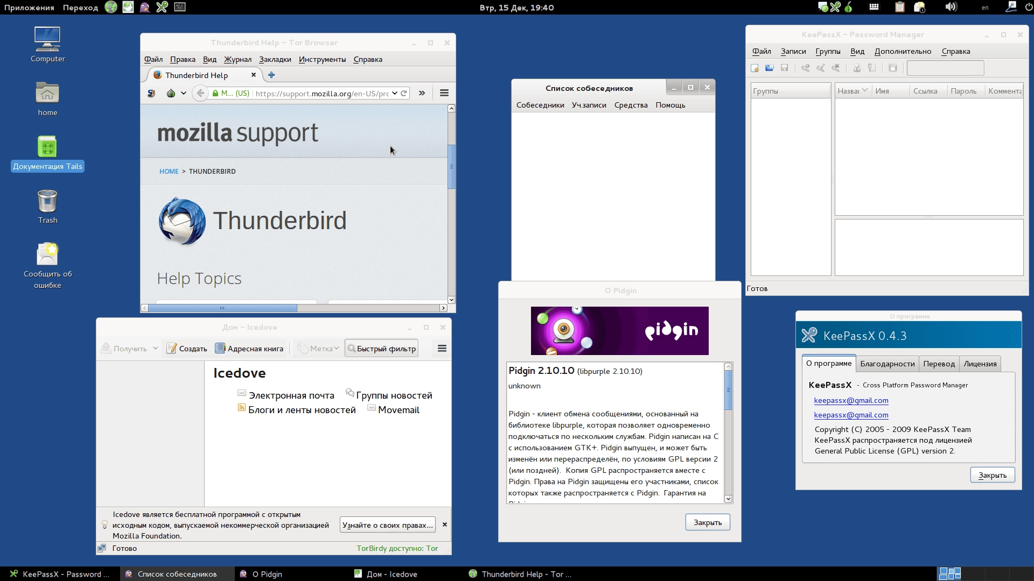The image size is (1034, 581).
Task: Switch to Thunderbird Help in the bottom taskbar
Action: pyautogui.click(x=519, y=574)
